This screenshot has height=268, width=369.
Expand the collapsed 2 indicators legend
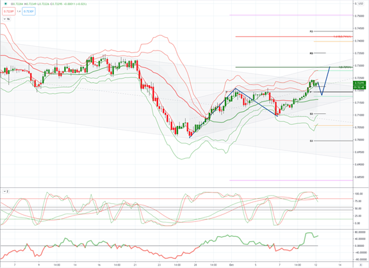click(6, 191)
